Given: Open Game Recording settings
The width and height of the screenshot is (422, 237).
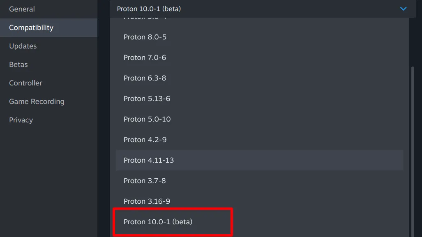Looking at the screenshot, I should pos(37,101).
